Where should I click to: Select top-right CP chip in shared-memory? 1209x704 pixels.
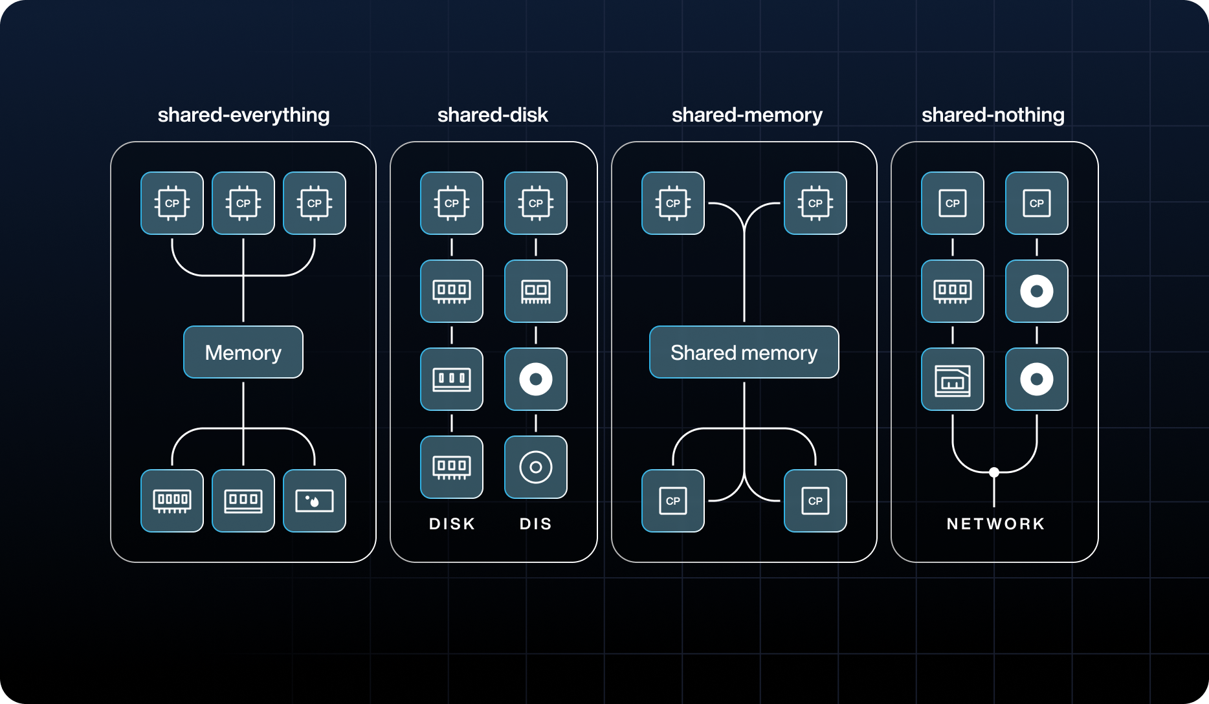[x=815, y=203]
